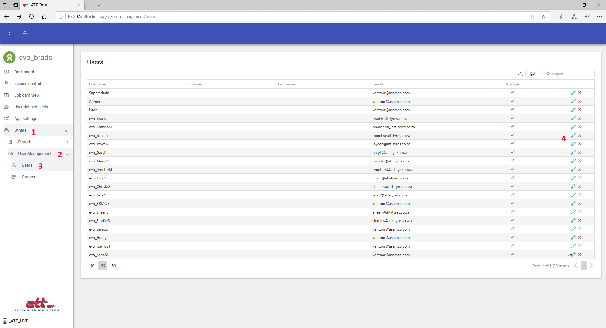This screenshot has width=606, height=328.
Task: Click the evo_brads profile avatar
Action: (x=9, y=57)
